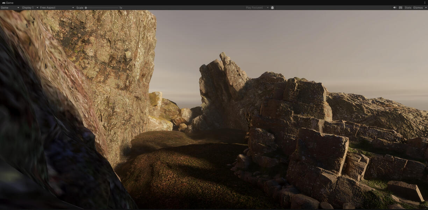Toggle the Stats overlay on

pos(408,7)
